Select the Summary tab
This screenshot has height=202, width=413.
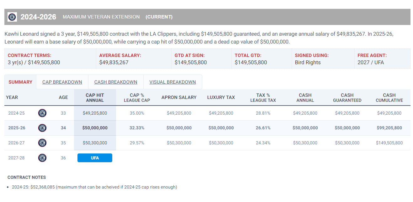(x=20, y=82)
